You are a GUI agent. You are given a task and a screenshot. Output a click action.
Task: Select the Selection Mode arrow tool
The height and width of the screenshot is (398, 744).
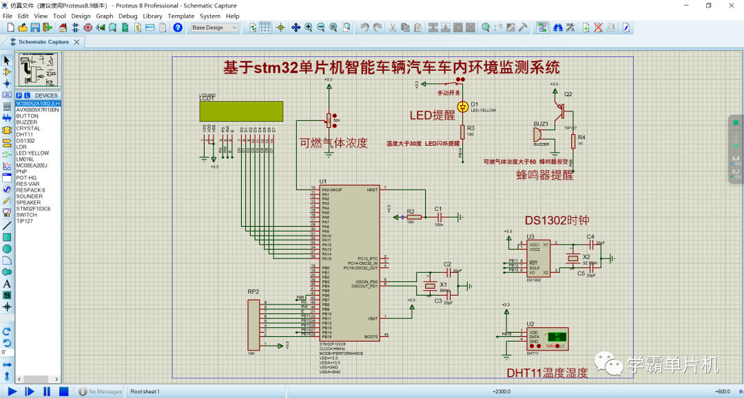click(x=7, y=60)
